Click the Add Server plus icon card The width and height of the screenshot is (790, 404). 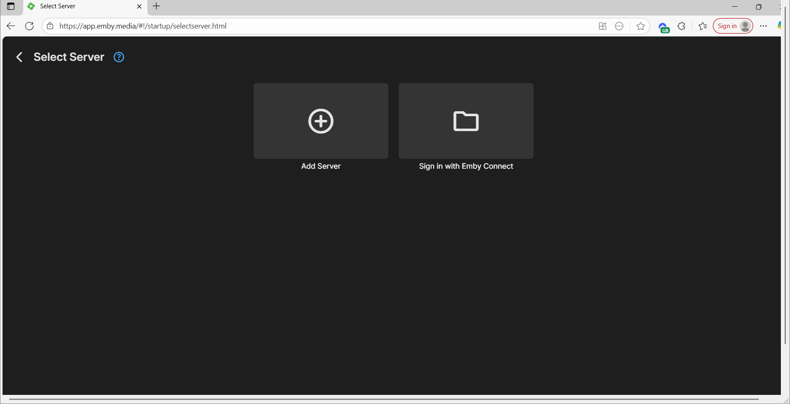[321, 121]
